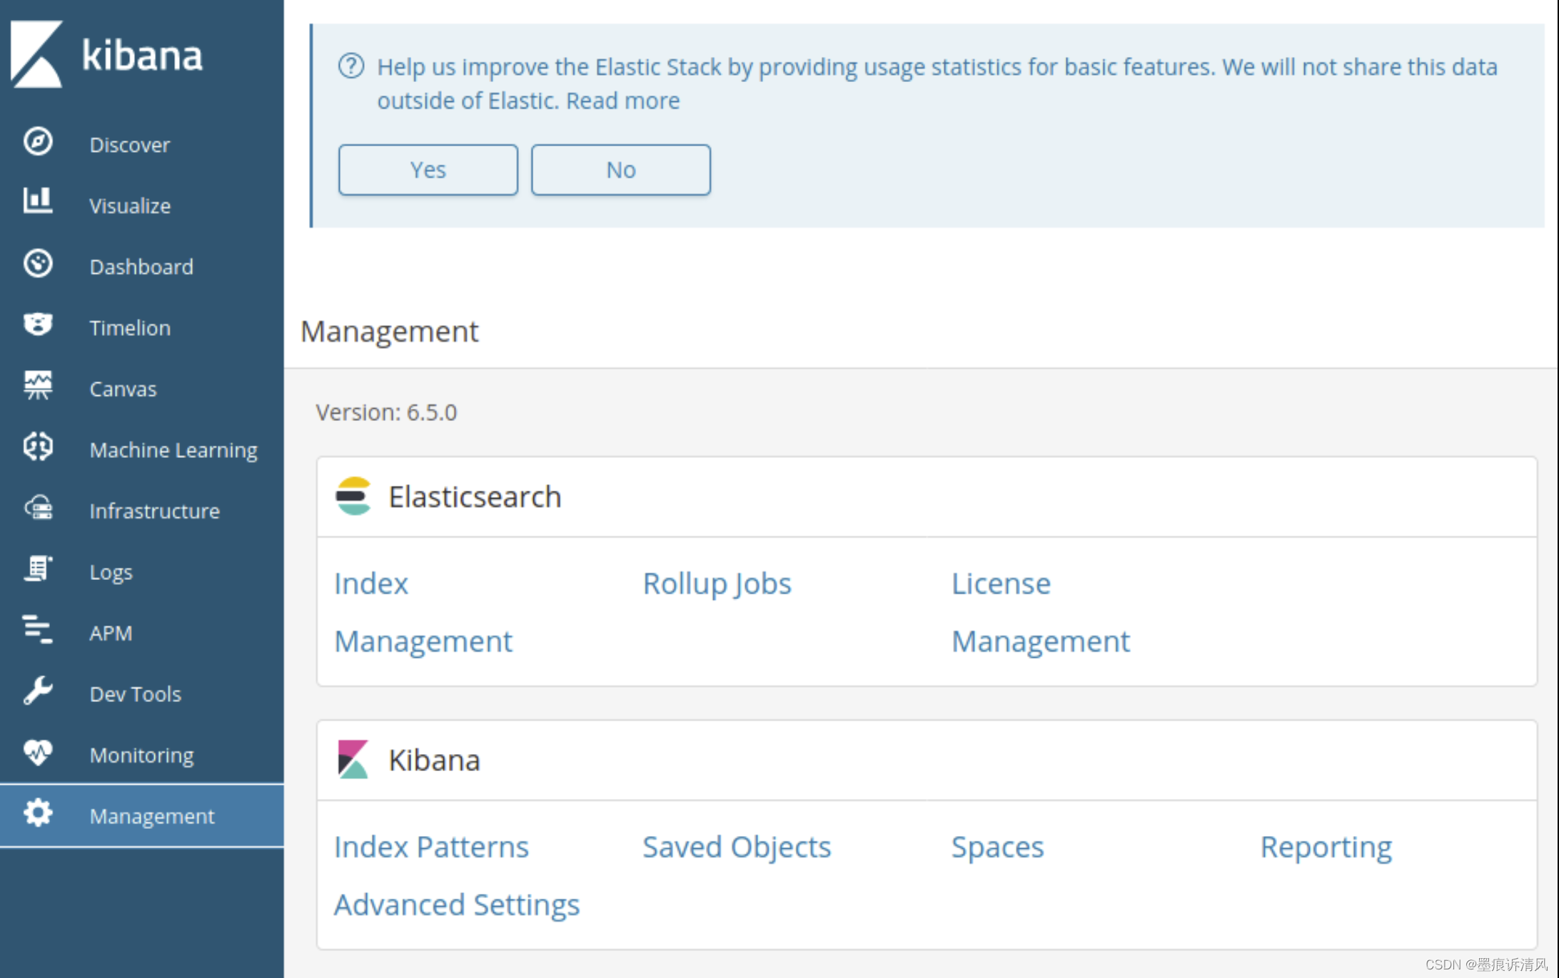Click the Infrastructure cloud server icon
The image size is (1559, 978).
coord(38,509)
